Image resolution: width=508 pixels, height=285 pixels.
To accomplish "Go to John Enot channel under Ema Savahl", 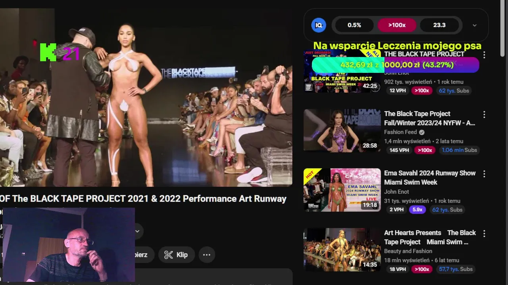I will tap(396, 192).
